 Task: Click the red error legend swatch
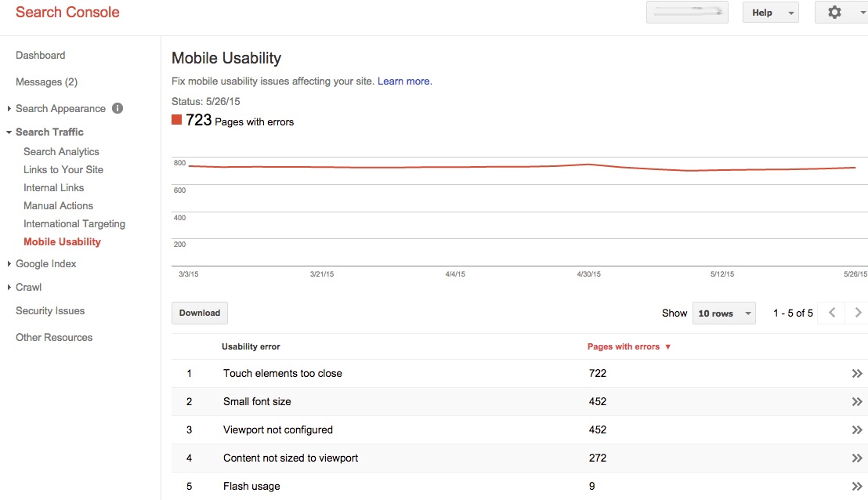click(176, 120)
